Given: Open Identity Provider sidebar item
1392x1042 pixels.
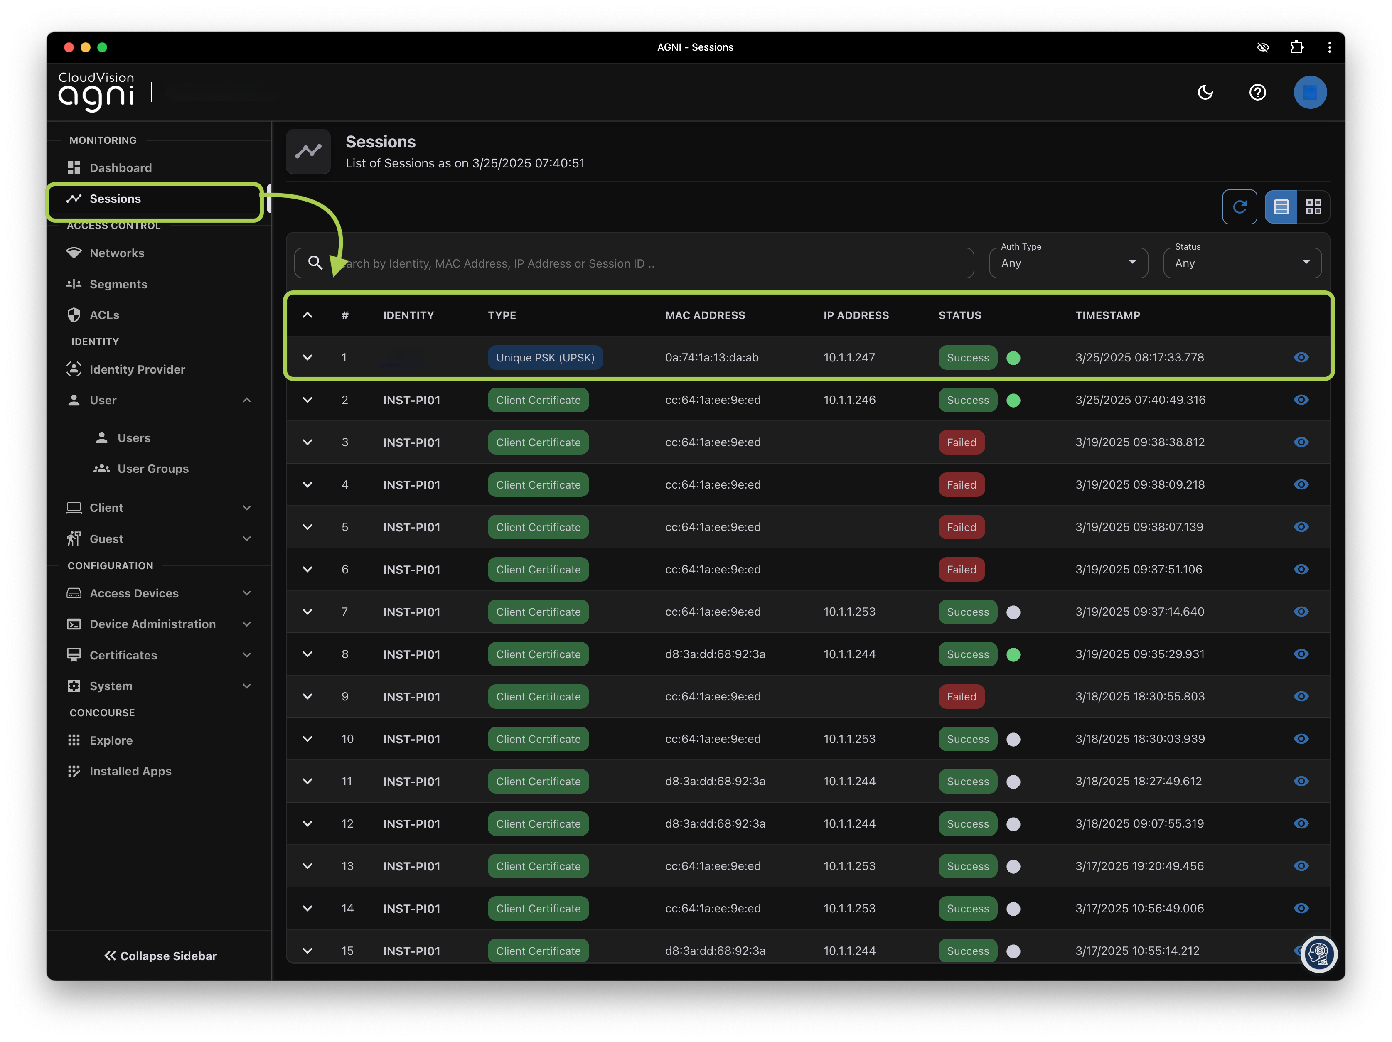Looking at the screenshot, I should point(137,369).
